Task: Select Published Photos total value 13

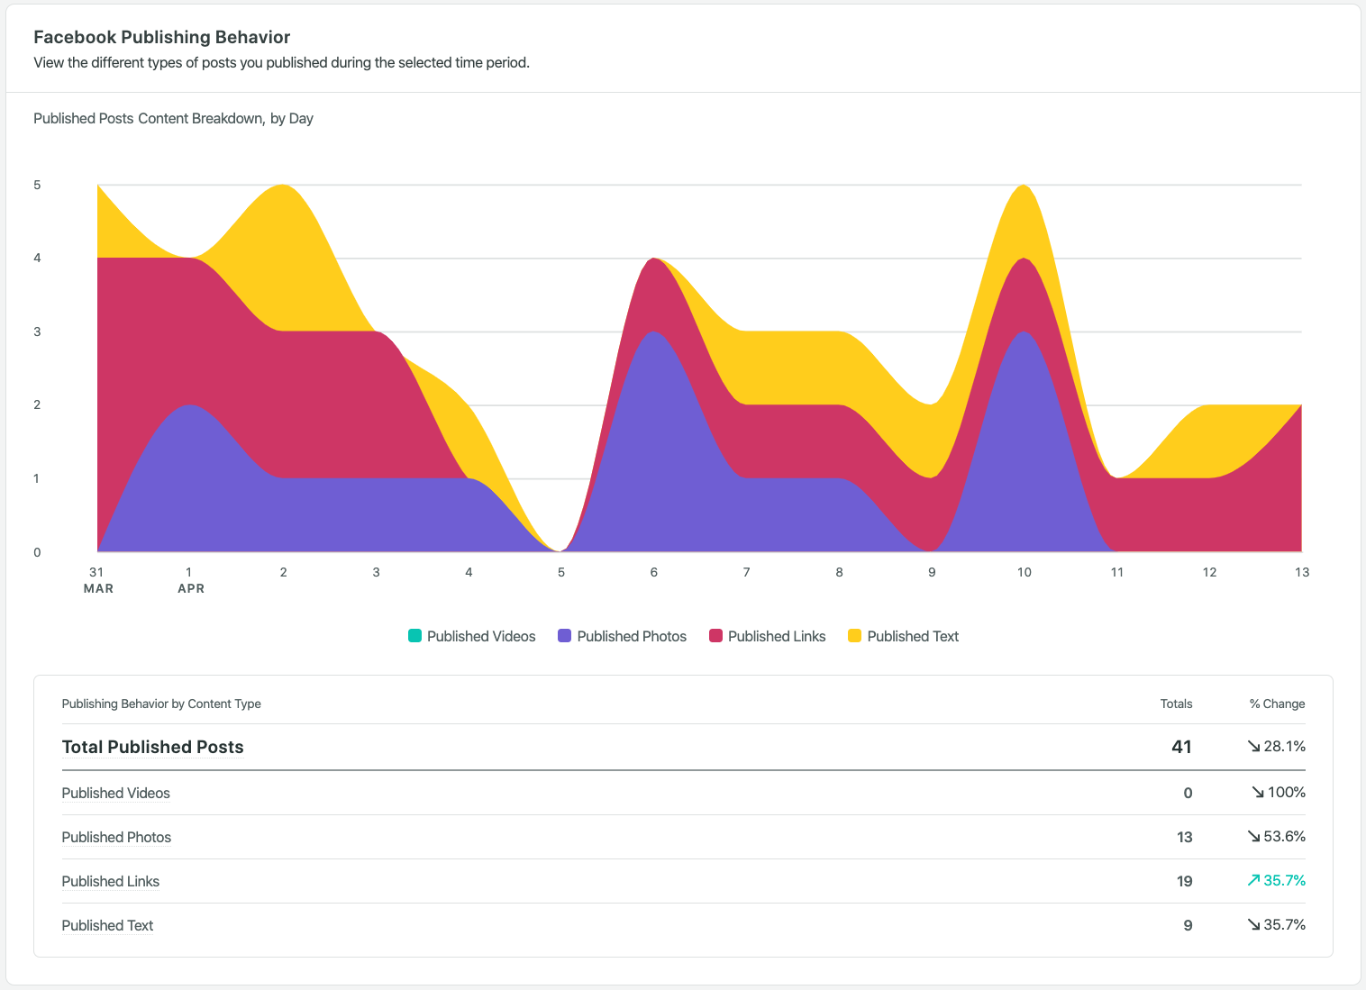Action: pos(1184,837)
